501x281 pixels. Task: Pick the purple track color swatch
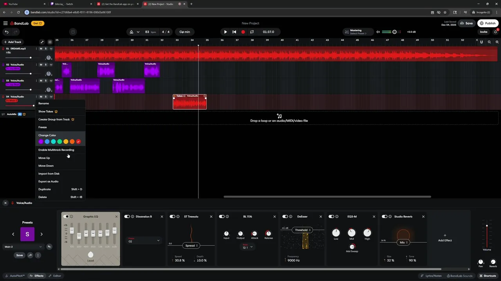coord(41,142)
